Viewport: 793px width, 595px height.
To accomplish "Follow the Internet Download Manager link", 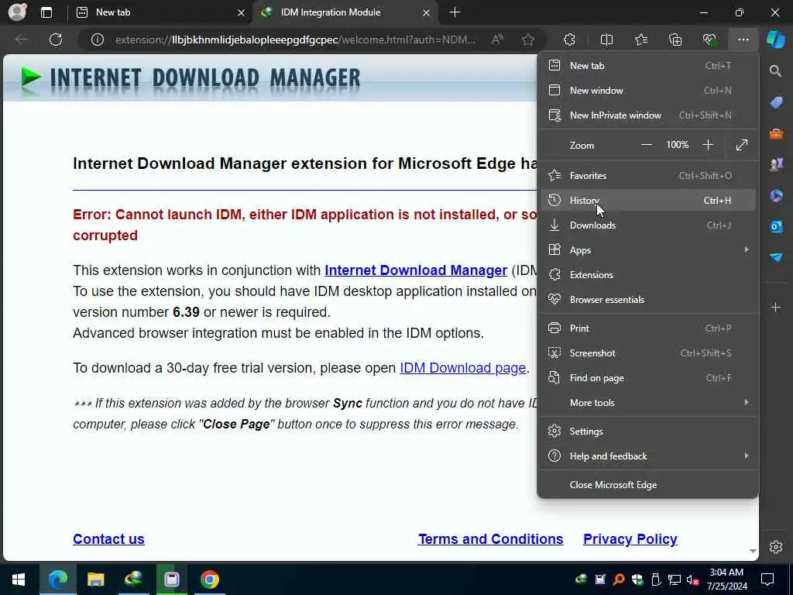I will (416, 270).
